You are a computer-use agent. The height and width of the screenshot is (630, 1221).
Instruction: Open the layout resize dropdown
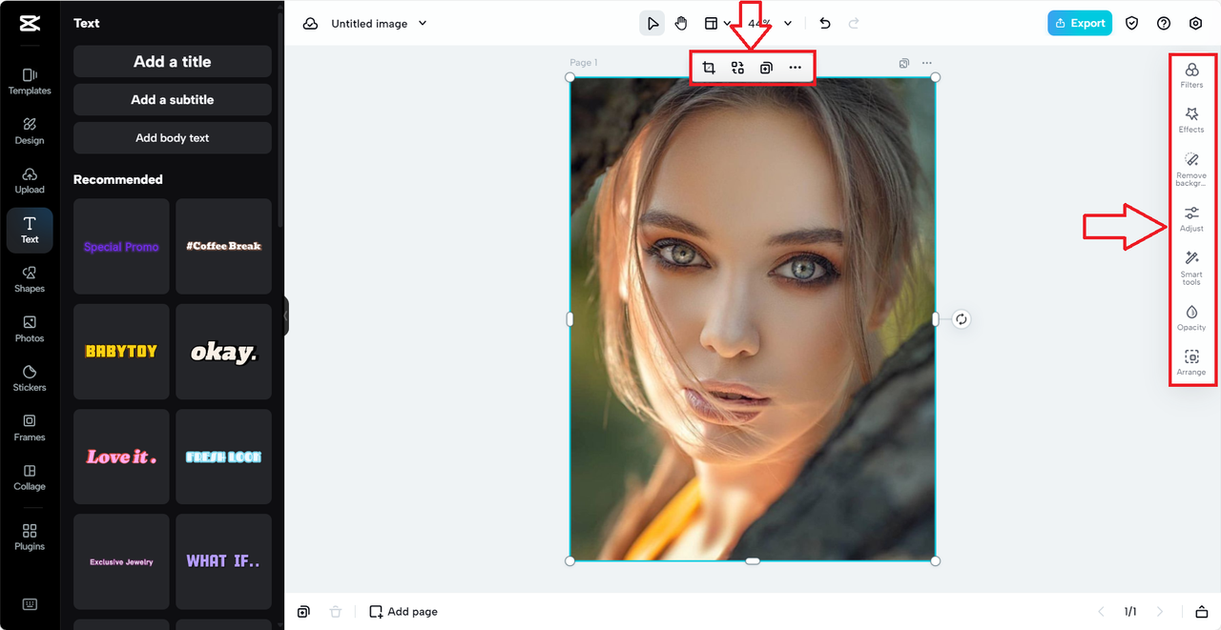point(717,24)
